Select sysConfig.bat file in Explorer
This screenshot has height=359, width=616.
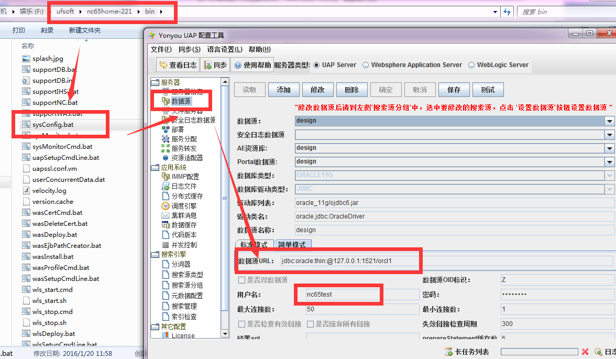pos(53,125)
